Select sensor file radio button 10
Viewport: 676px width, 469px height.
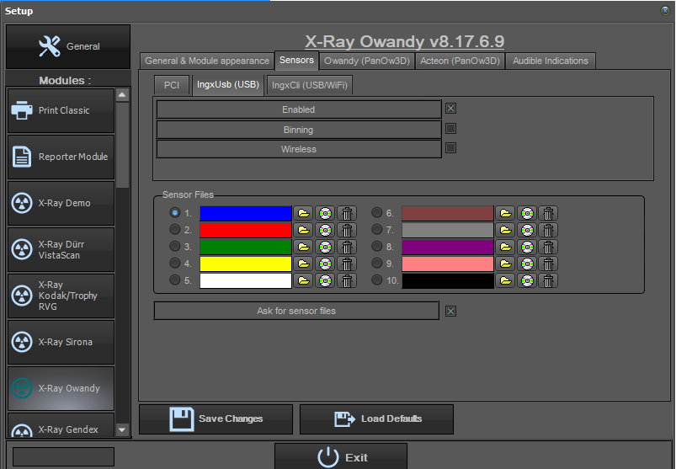point(377,280)
